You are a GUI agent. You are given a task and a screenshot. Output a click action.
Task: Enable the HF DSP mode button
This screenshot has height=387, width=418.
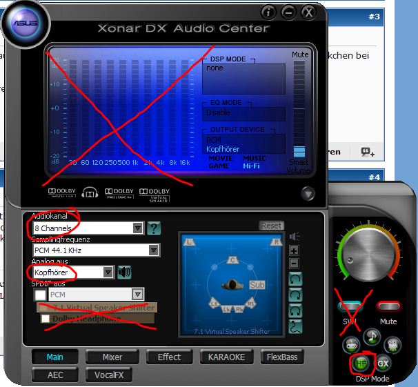point(361,364)
